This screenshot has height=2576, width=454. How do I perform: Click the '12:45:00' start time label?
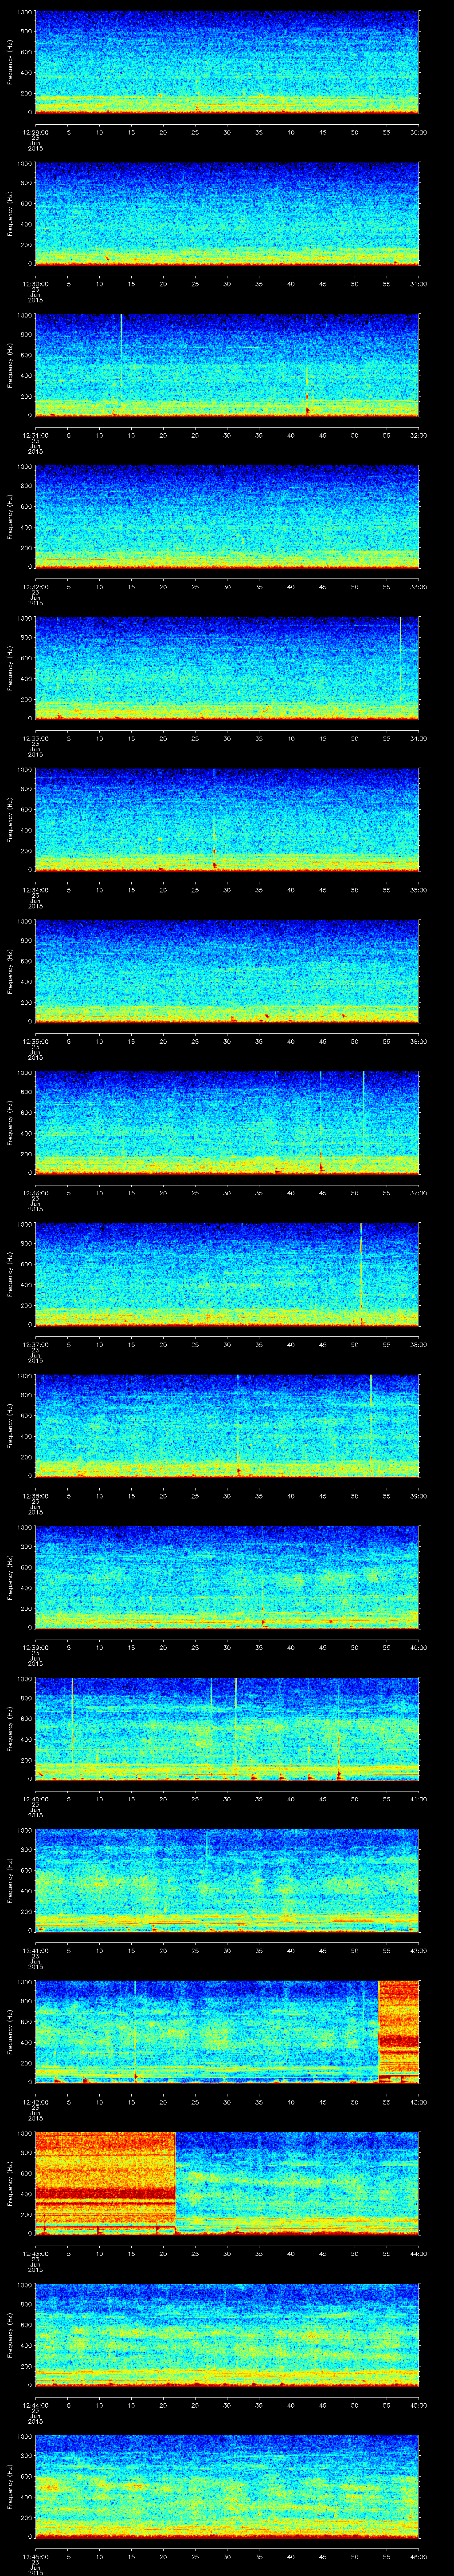pos(35,2556)
